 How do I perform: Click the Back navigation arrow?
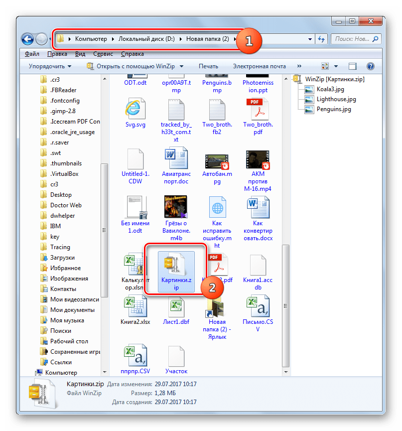pos(28,39)
